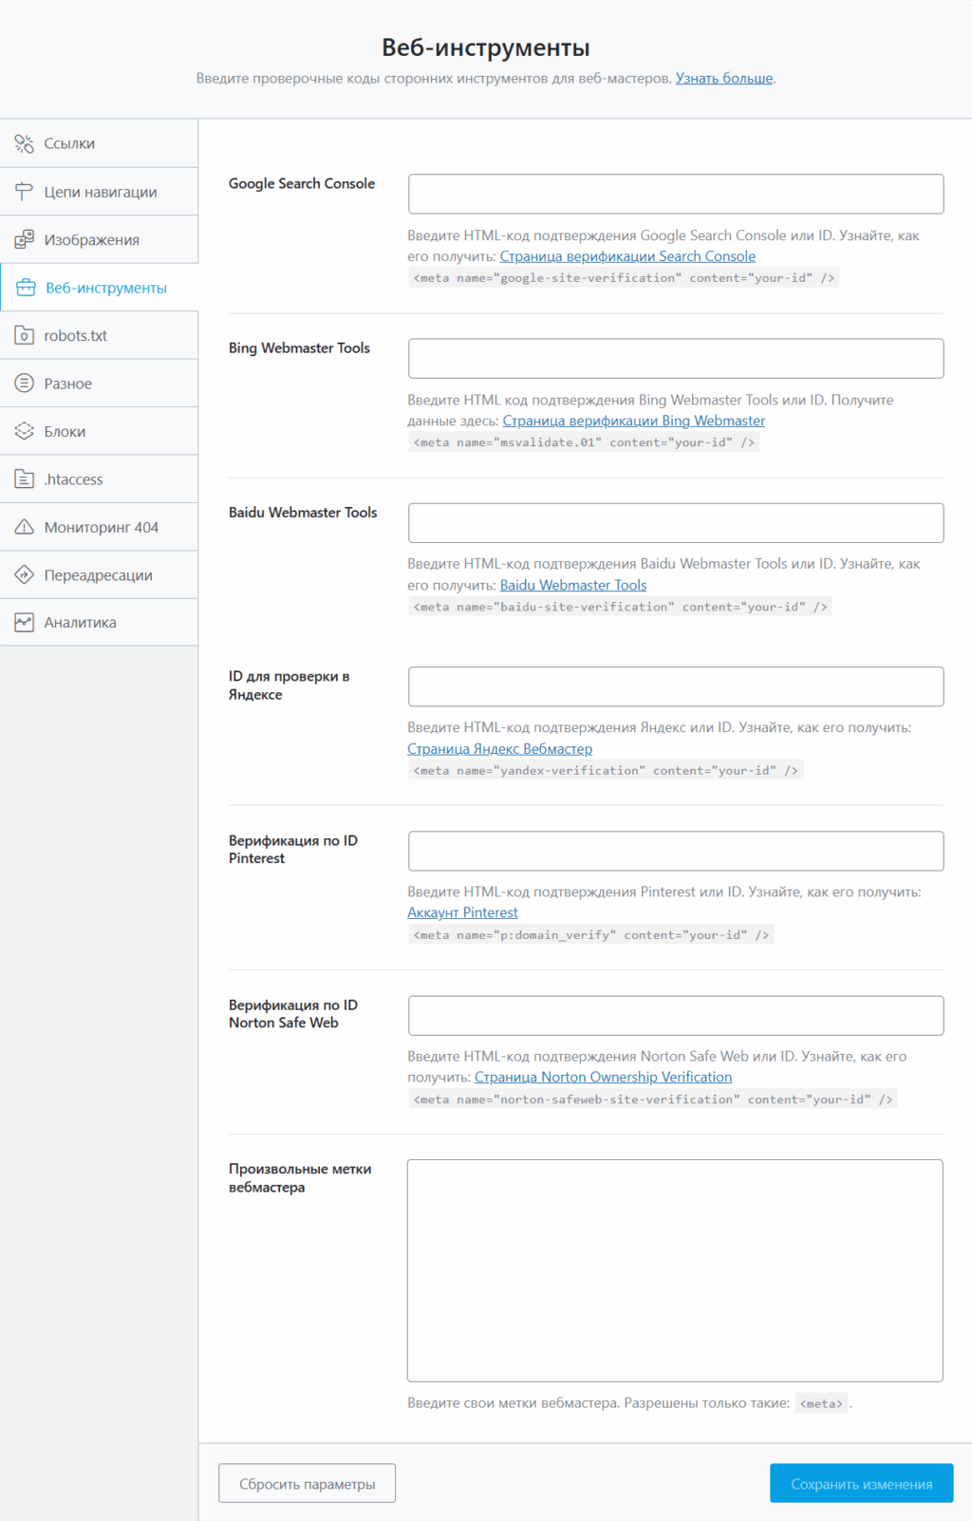Click the Изображения sidebar icon
The height and width of the screenshot is (1521, 972).
click(x=24, y=240)
